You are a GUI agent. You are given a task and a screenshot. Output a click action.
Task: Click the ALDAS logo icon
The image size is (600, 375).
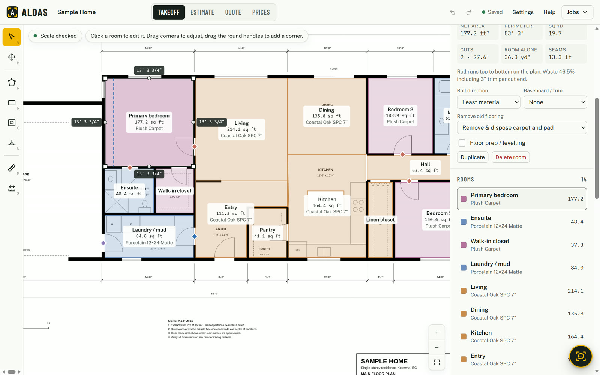tap(12, 12)
